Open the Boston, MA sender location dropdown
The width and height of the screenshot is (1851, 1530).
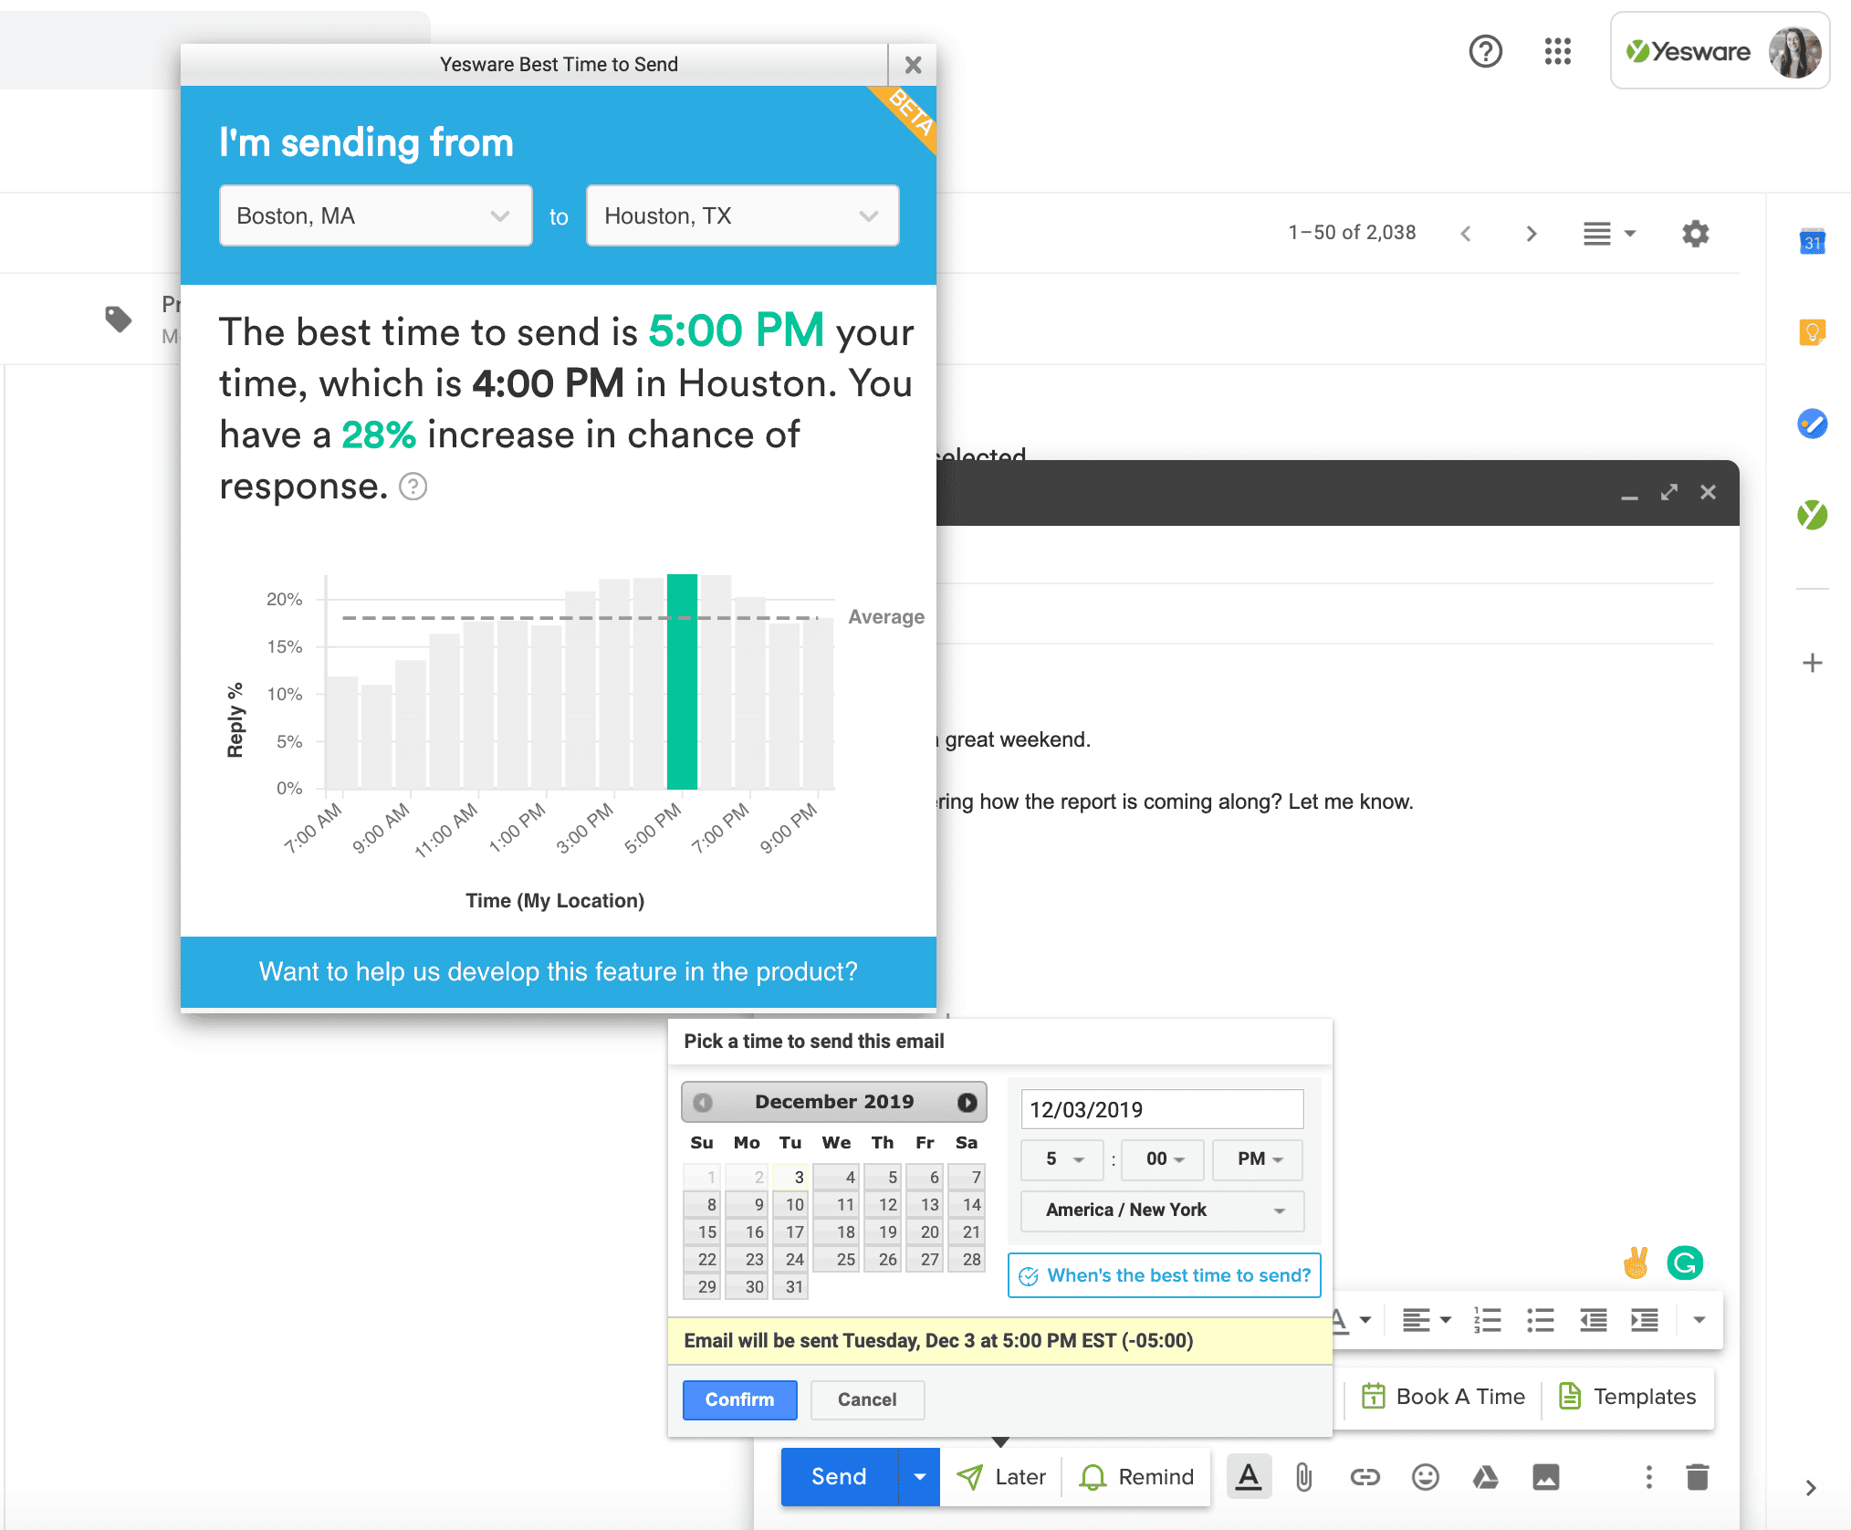point(375,215)
